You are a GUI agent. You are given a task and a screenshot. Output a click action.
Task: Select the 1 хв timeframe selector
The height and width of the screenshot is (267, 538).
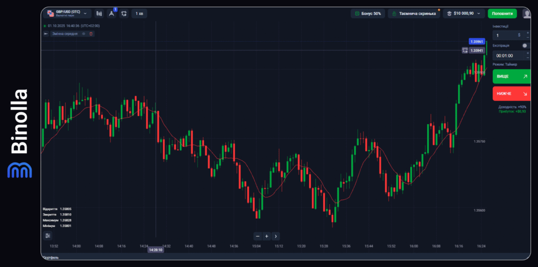pos(139,13)
